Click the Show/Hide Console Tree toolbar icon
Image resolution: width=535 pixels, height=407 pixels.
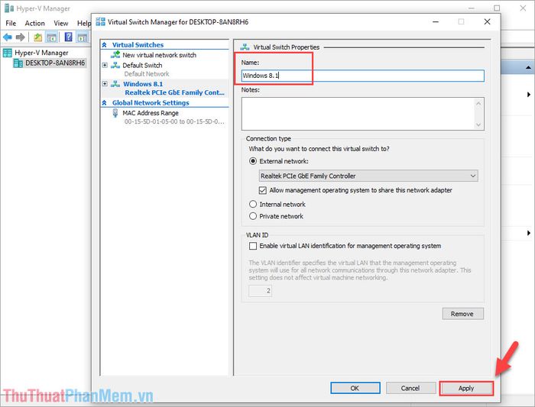pyautogui.click(x=51, y=37)
